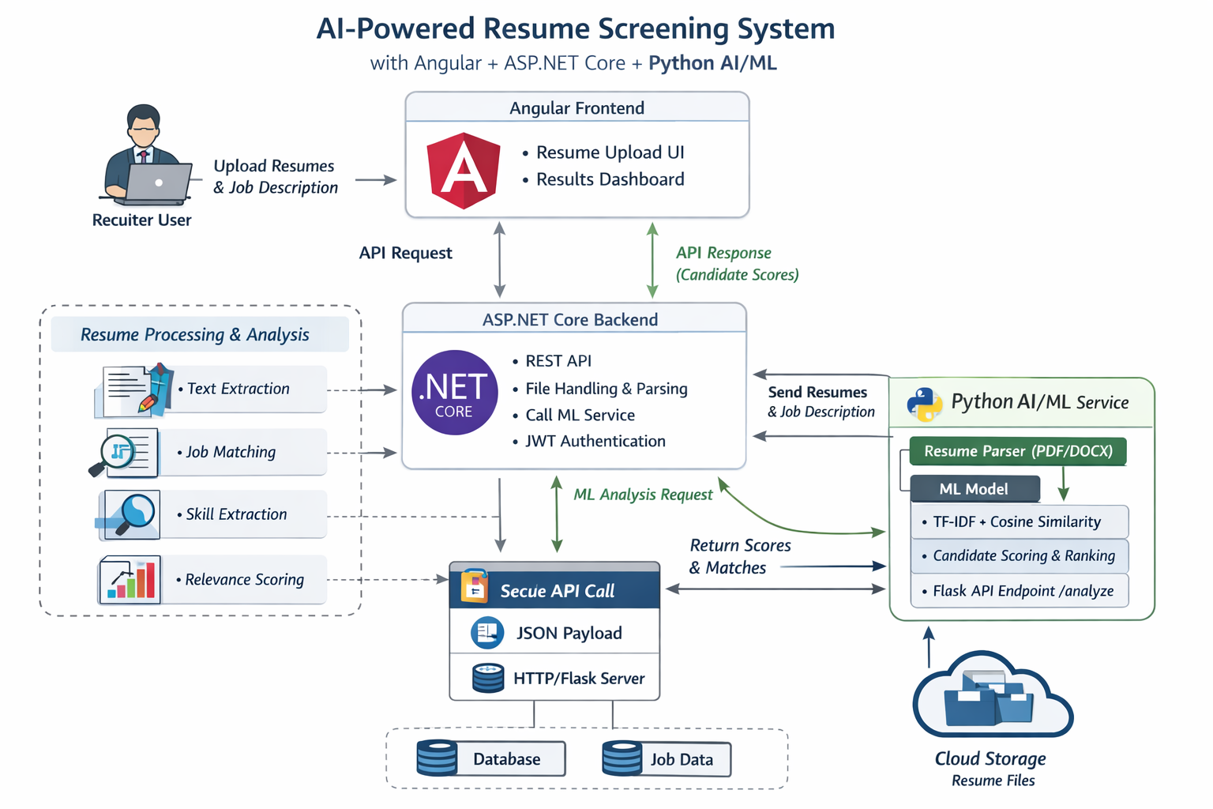The image size is (1213, 809).
Task: Click the Skill Extraction label
Action: click(236, 514)
